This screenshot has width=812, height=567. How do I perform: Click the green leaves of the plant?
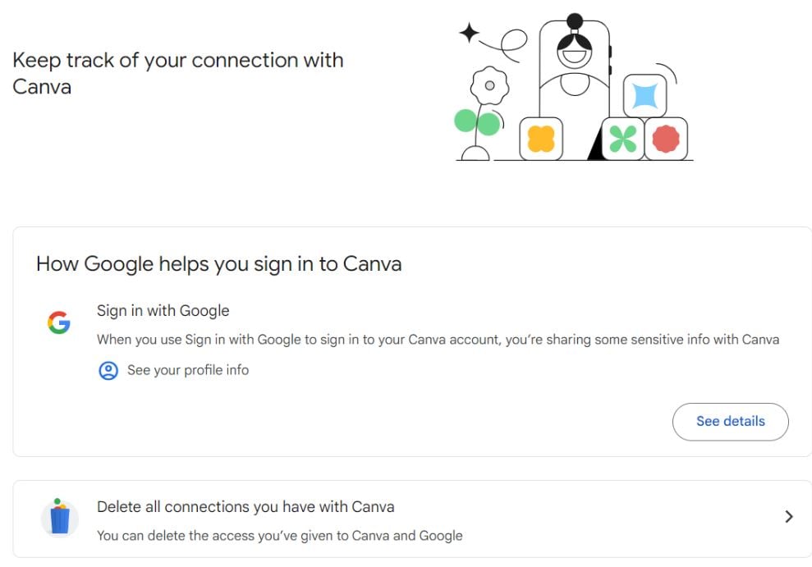click(x=478, y=122)
